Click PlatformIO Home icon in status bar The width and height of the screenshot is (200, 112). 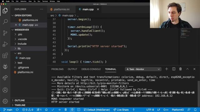point(46,110)
